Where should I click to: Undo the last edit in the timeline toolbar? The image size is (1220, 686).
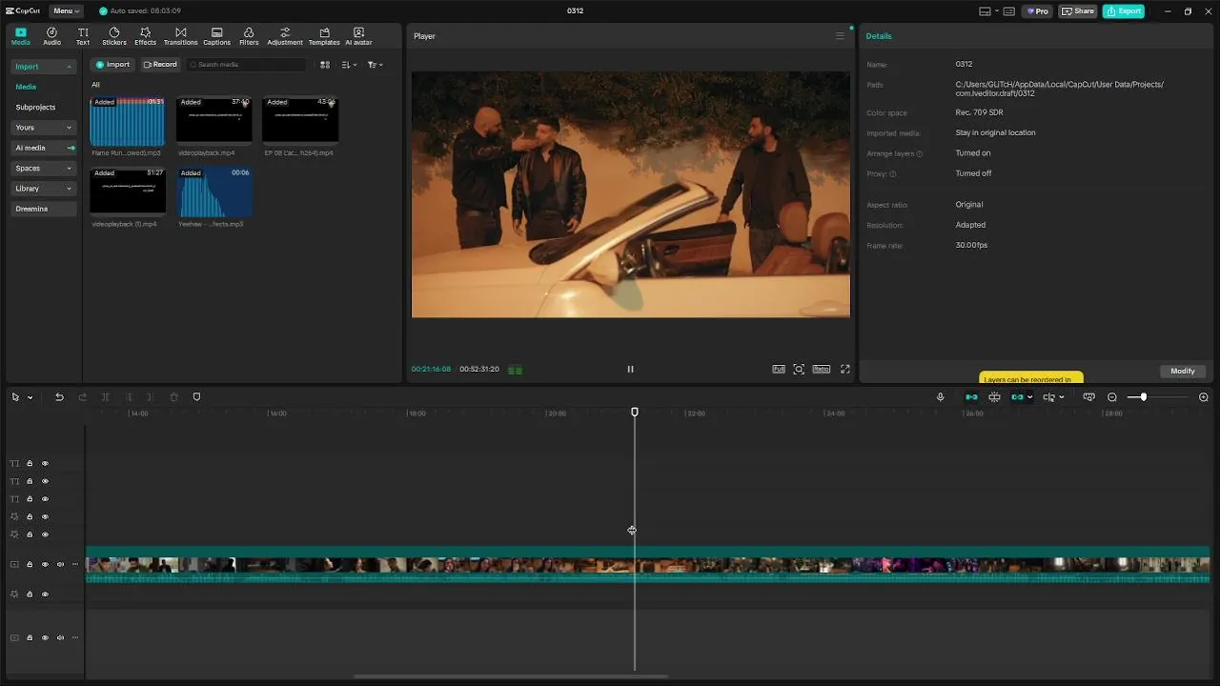(59, 397)
